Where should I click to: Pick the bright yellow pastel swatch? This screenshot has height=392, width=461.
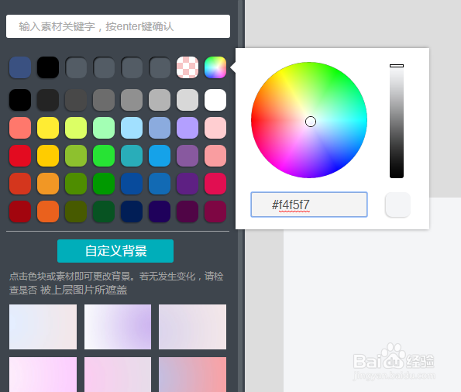click(48, 128)
